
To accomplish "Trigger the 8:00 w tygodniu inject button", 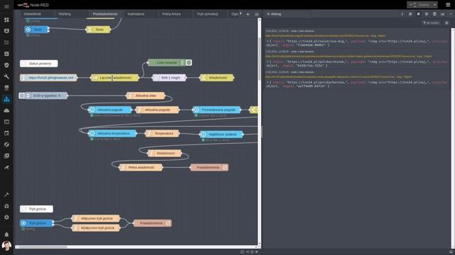I will point(22,96).
